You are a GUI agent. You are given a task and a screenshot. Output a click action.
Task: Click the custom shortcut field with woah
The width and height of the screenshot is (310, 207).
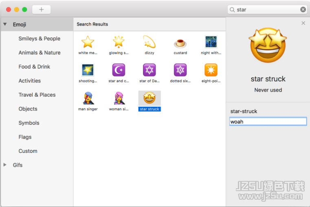tap(268, 121)
